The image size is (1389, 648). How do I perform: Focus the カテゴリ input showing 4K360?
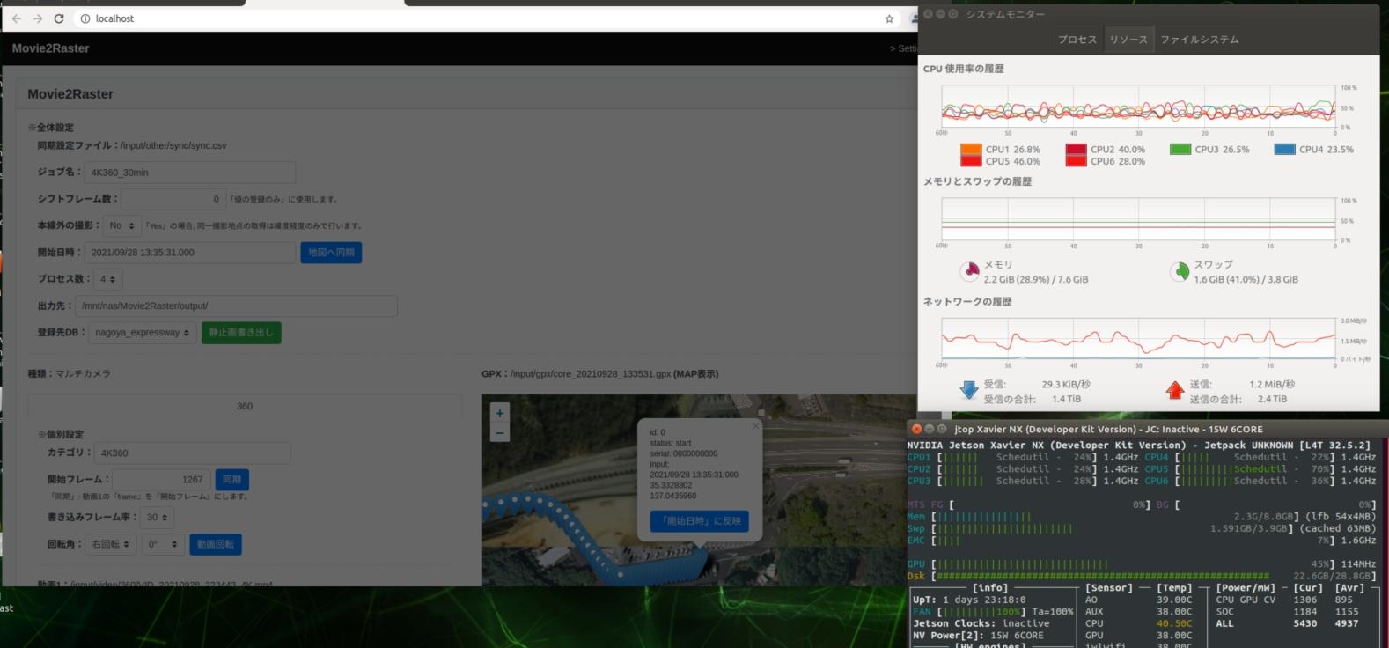tap(192, 453)
